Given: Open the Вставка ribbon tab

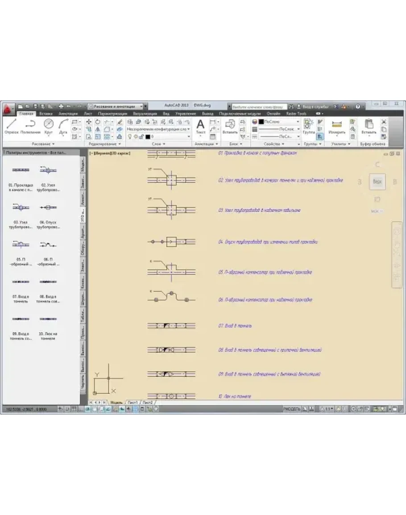Looking at the screenshot, I should tap(46, 114).
